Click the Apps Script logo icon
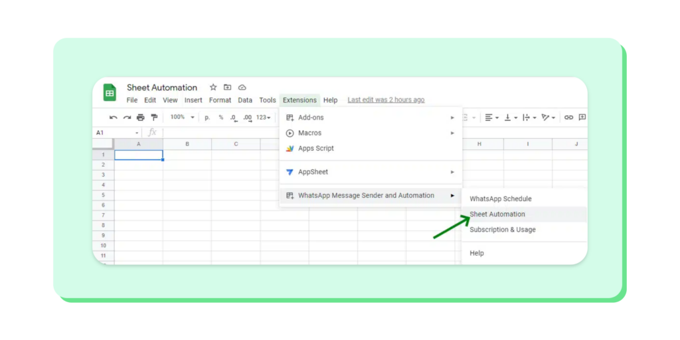Image resolution: width=680 pixels, height=340 pixels. 290,148
